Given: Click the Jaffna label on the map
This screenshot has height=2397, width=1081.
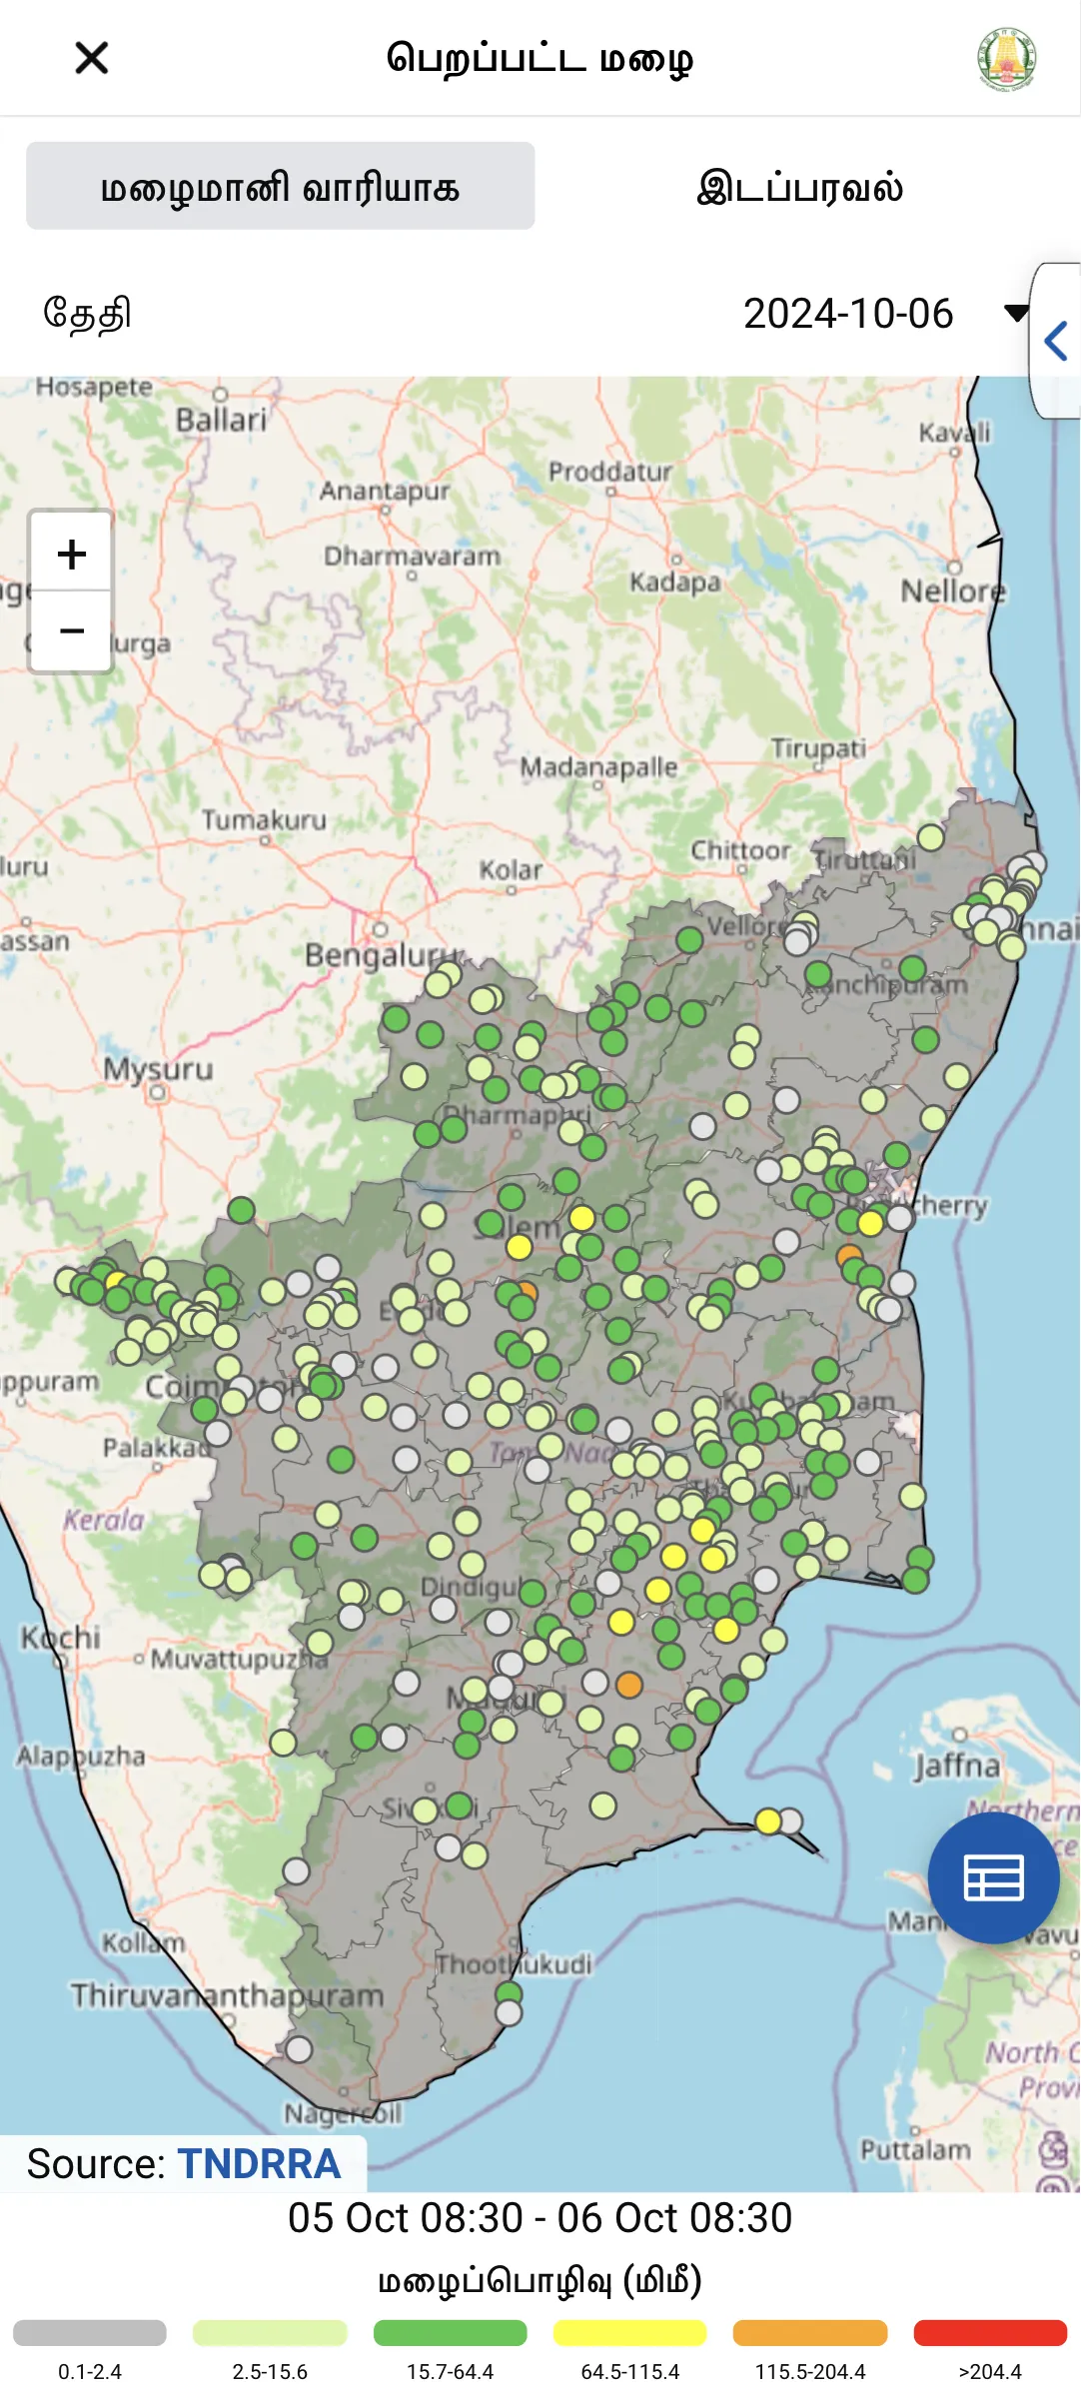Looking at the screenshot, I should coord(956,1766).
